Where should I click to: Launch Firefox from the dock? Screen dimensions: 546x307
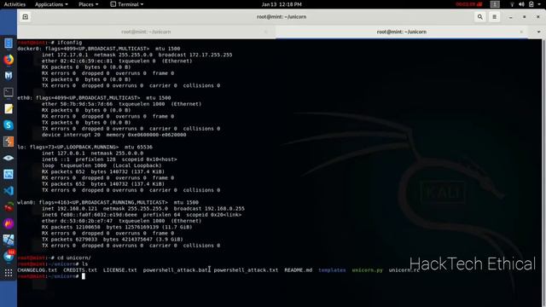tap(9, 60)
